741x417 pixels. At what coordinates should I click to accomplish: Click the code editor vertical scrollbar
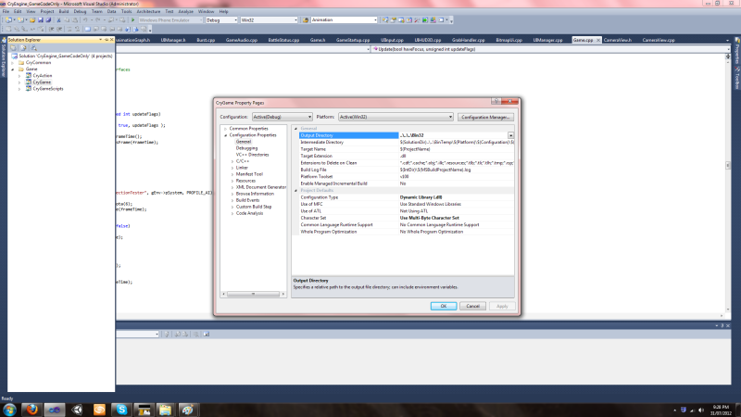pyautogui.click(x=728, y=183)
